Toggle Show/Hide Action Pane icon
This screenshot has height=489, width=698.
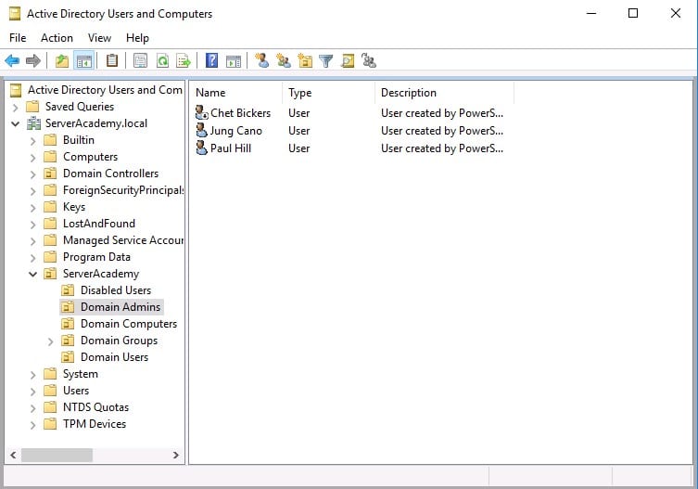tap(234, 61)
